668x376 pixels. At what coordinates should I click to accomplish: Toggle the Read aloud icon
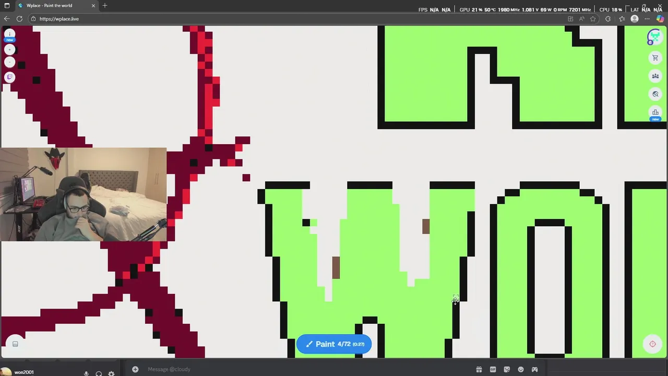[582, 19]
